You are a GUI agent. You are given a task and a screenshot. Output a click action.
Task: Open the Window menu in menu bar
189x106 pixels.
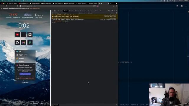(x=39, y=1)
